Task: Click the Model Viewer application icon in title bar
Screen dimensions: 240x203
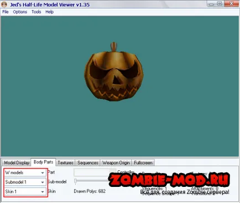Action: (x=4, y=4)
